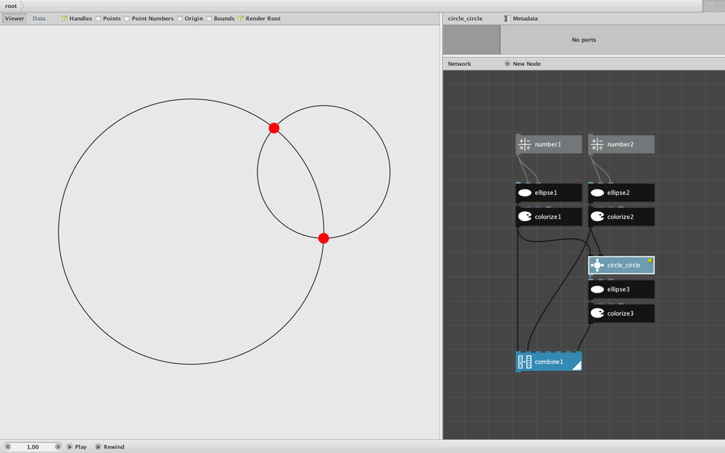Click the circle_circle title in parameters panel

(465, 19)
